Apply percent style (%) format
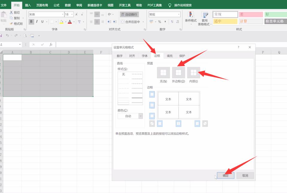Image resolution: width=287 pixels, height=193 pixels. point(160,22)
